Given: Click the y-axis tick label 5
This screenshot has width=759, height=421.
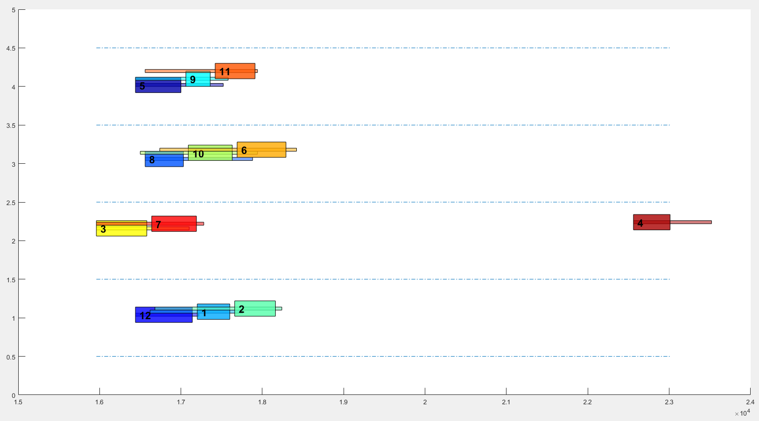Looking at the screenshot, I should point(13,10).
